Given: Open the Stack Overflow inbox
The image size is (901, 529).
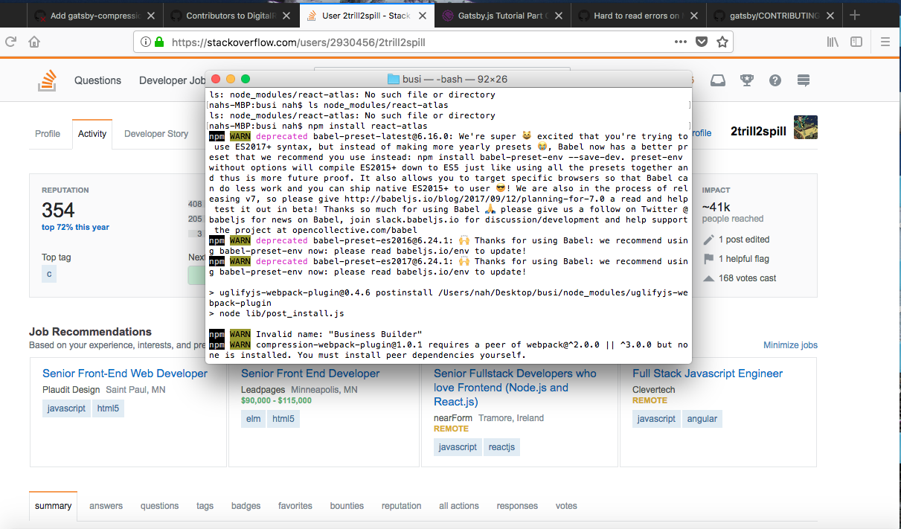Looking at the screenshot, I should [717, 80].
